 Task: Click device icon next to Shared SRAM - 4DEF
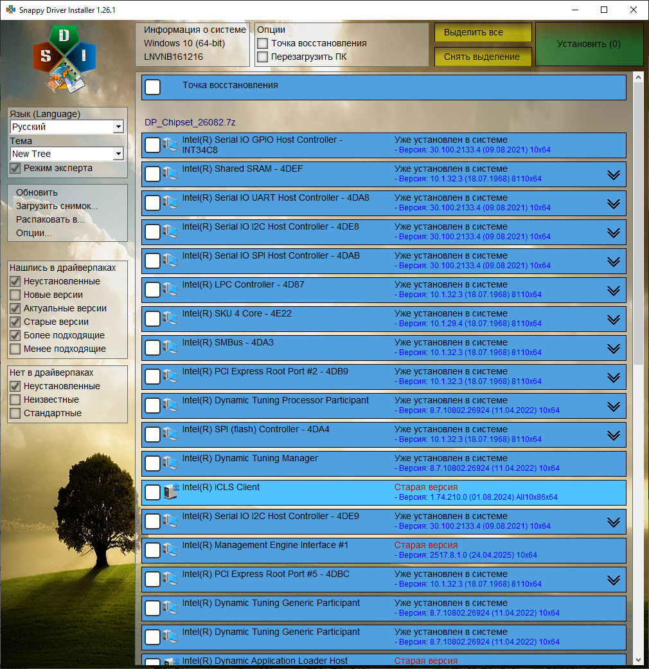coord(170,174)
